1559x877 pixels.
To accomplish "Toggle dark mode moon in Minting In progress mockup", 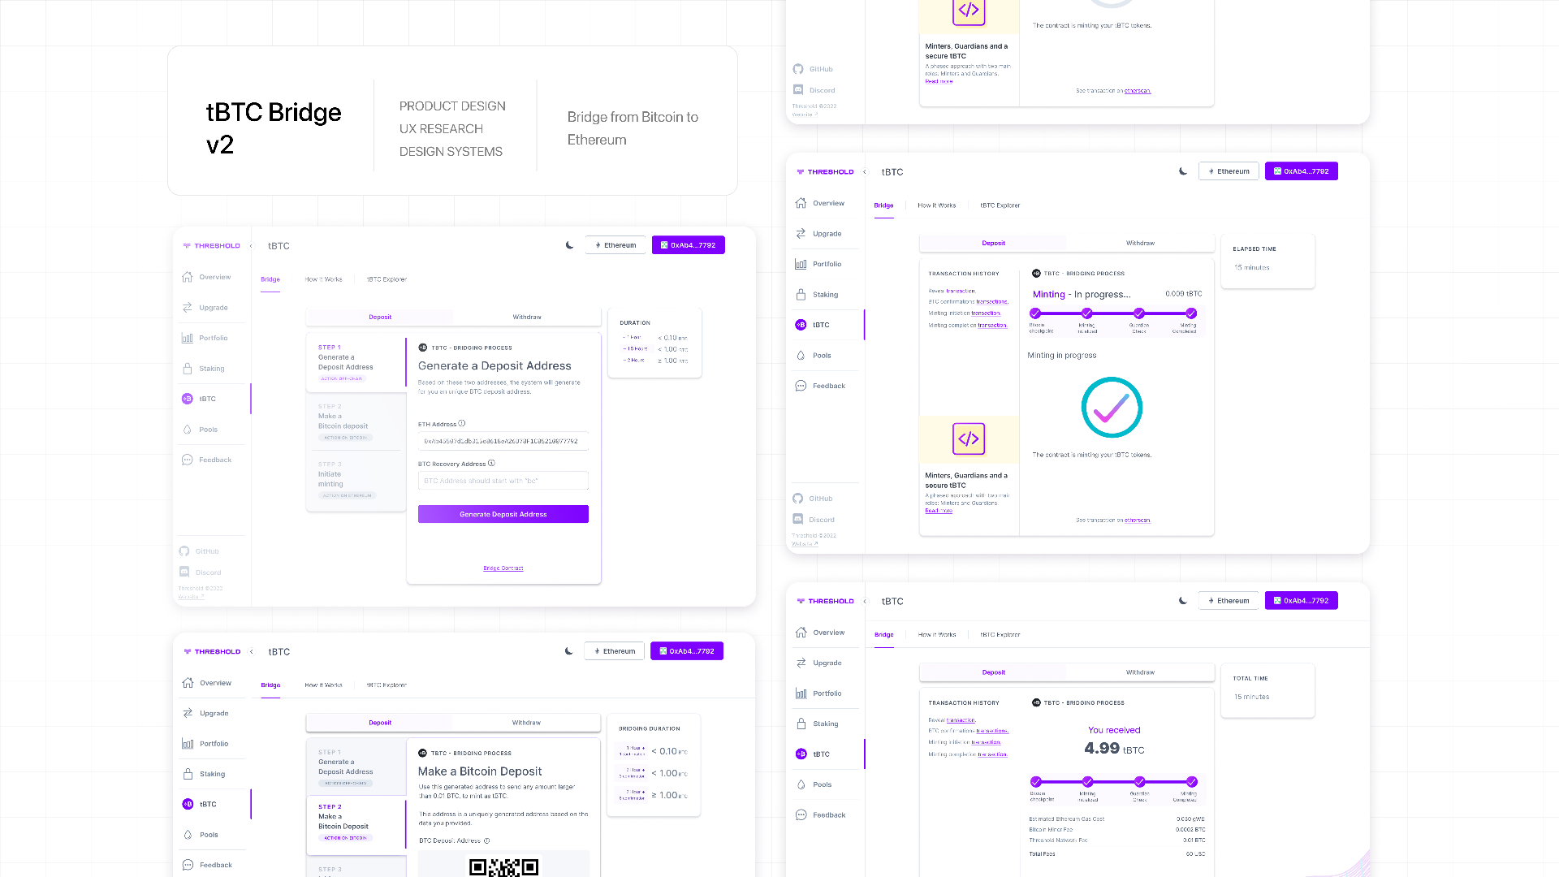I will (1183, 171).
